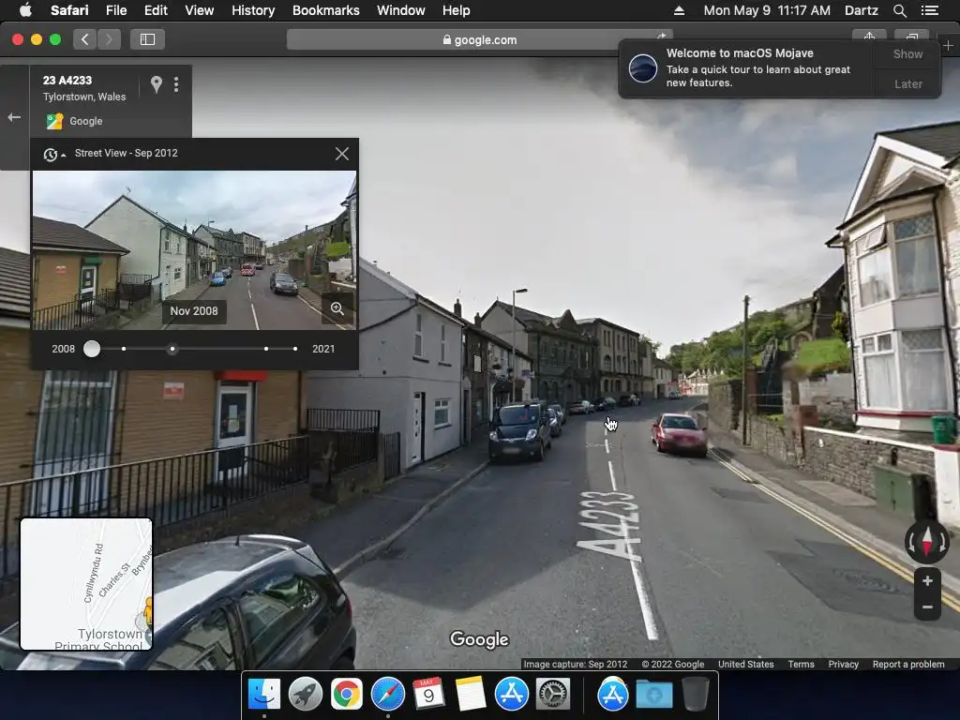Click the Nov 2008 preview thumbnail
This screenshot has height=720, width=960.
pos(194,249)
